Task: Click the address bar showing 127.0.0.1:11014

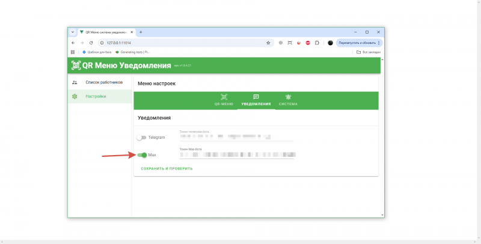Action: point(180,43)
